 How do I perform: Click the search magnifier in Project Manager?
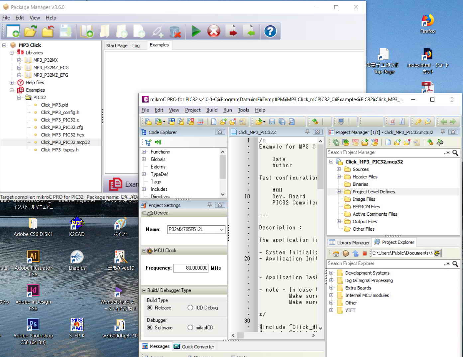(x=455, y=153)
